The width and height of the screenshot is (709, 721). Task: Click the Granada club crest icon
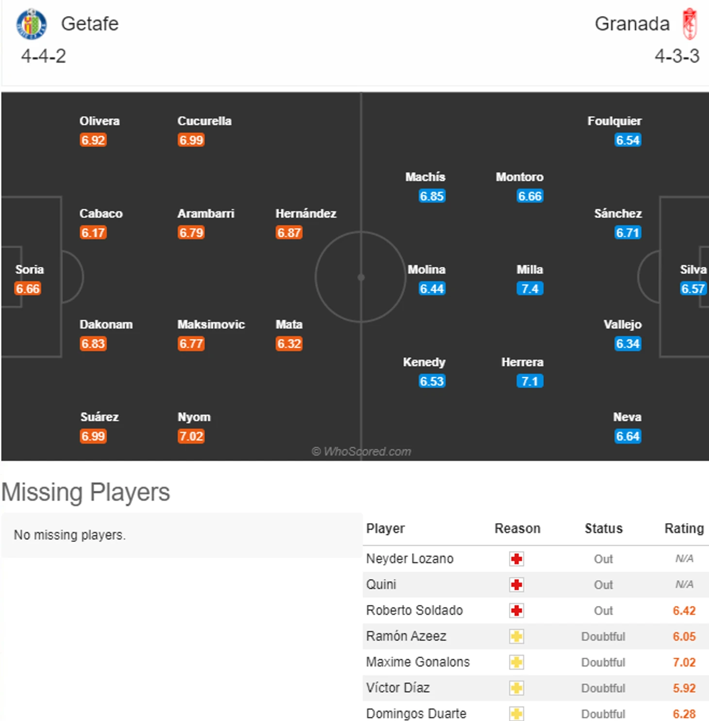[690, 24]
